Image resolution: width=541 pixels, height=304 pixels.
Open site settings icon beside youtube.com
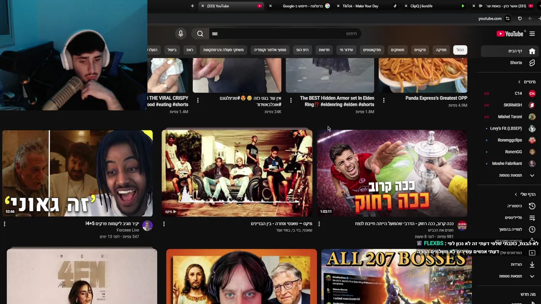tap(508, 19)
